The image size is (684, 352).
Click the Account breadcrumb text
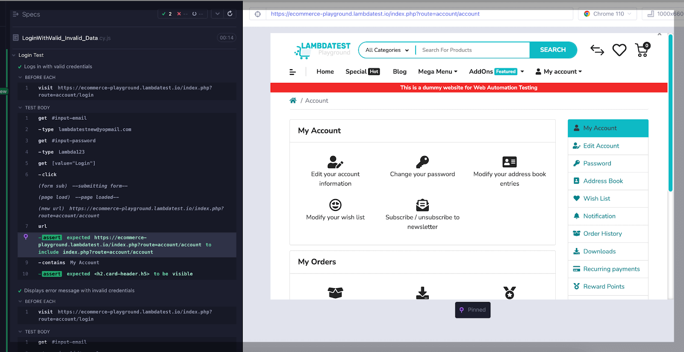(x=317, y=101)
